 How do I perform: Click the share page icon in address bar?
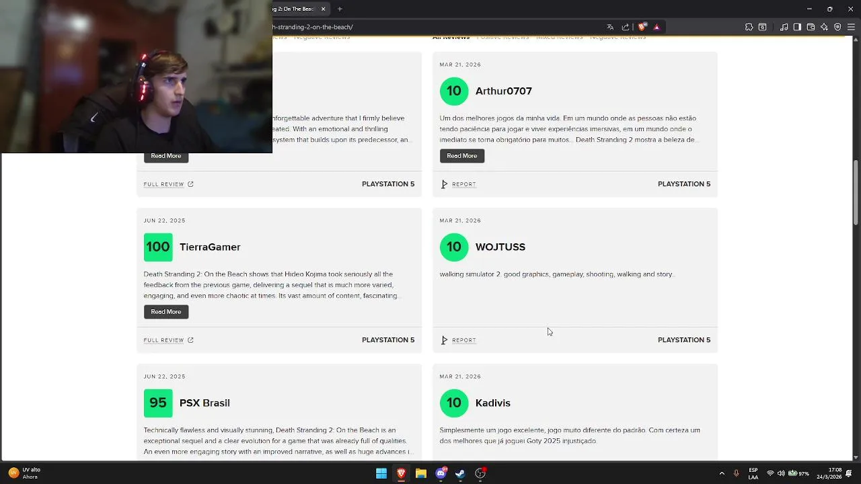coord(626,27)
